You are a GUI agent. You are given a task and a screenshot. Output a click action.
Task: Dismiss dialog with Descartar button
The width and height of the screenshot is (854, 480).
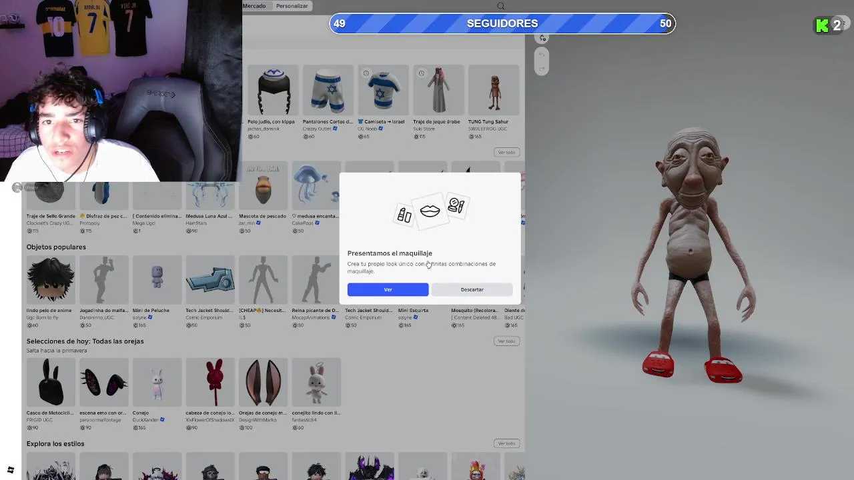(x=472, y=289)
